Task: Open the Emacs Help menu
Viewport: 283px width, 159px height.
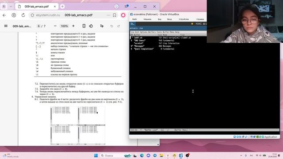Action: point(177,32)
